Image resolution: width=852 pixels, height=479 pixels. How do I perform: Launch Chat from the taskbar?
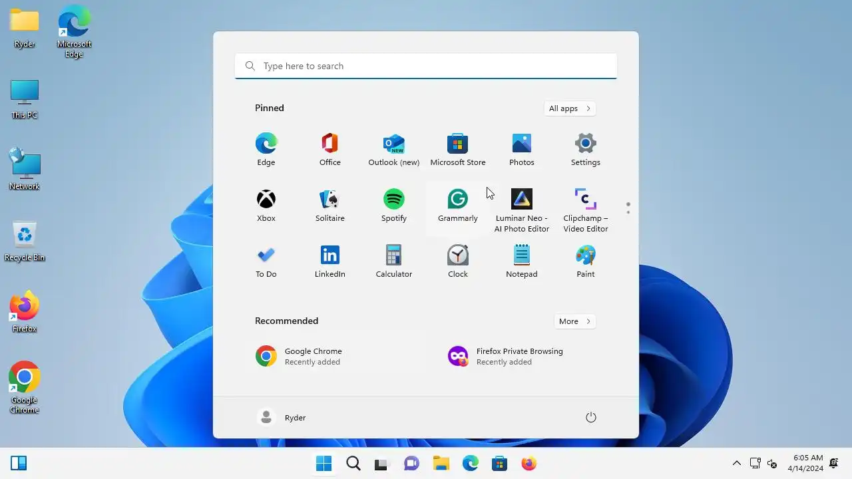point(411,464)
